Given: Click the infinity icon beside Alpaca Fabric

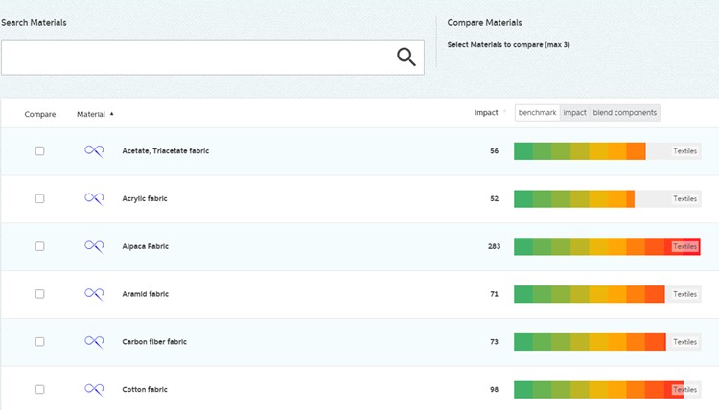Looking at the screenshot, I should pos(94,246).
